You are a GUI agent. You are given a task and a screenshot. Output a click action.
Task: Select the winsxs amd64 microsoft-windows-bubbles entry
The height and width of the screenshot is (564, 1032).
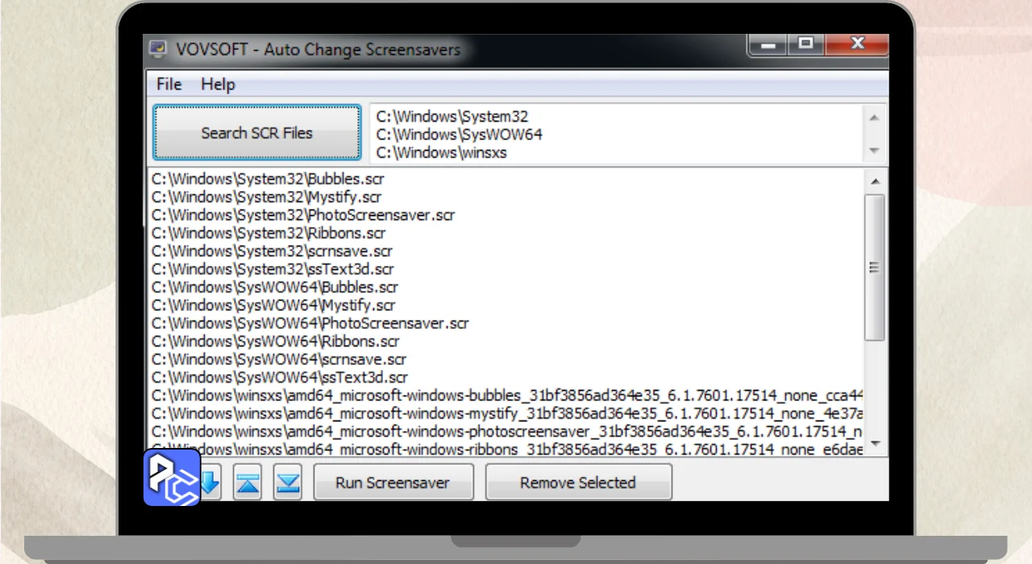click(x=507, y=396)
